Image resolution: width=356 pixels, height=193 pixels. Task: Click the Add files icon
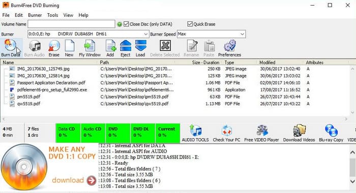110,46
